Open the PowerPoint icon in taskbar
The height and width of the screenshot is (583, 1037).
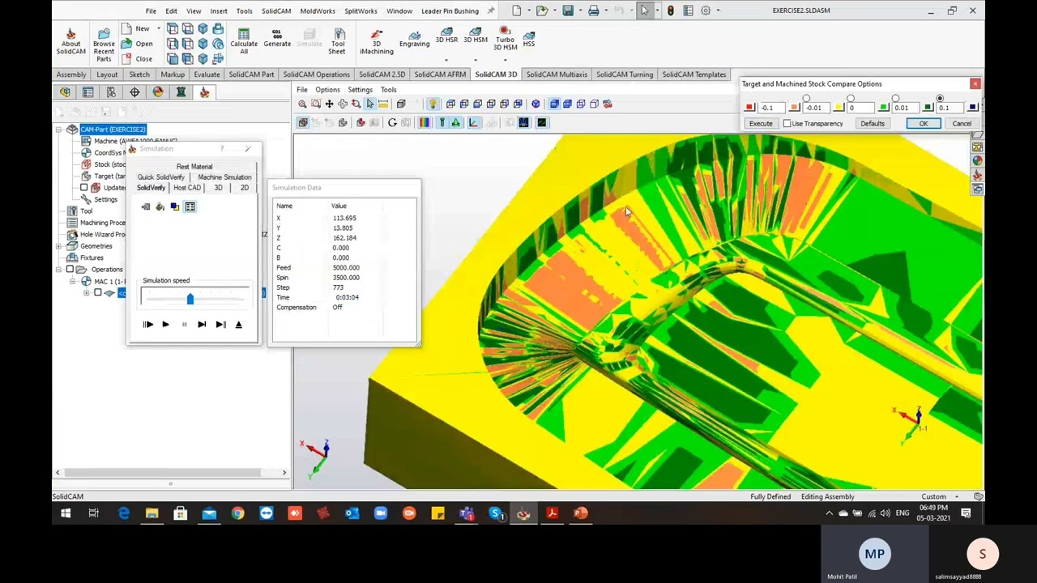581,513
